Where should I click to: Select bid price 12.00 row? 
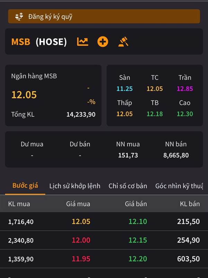tap(81, 240)
